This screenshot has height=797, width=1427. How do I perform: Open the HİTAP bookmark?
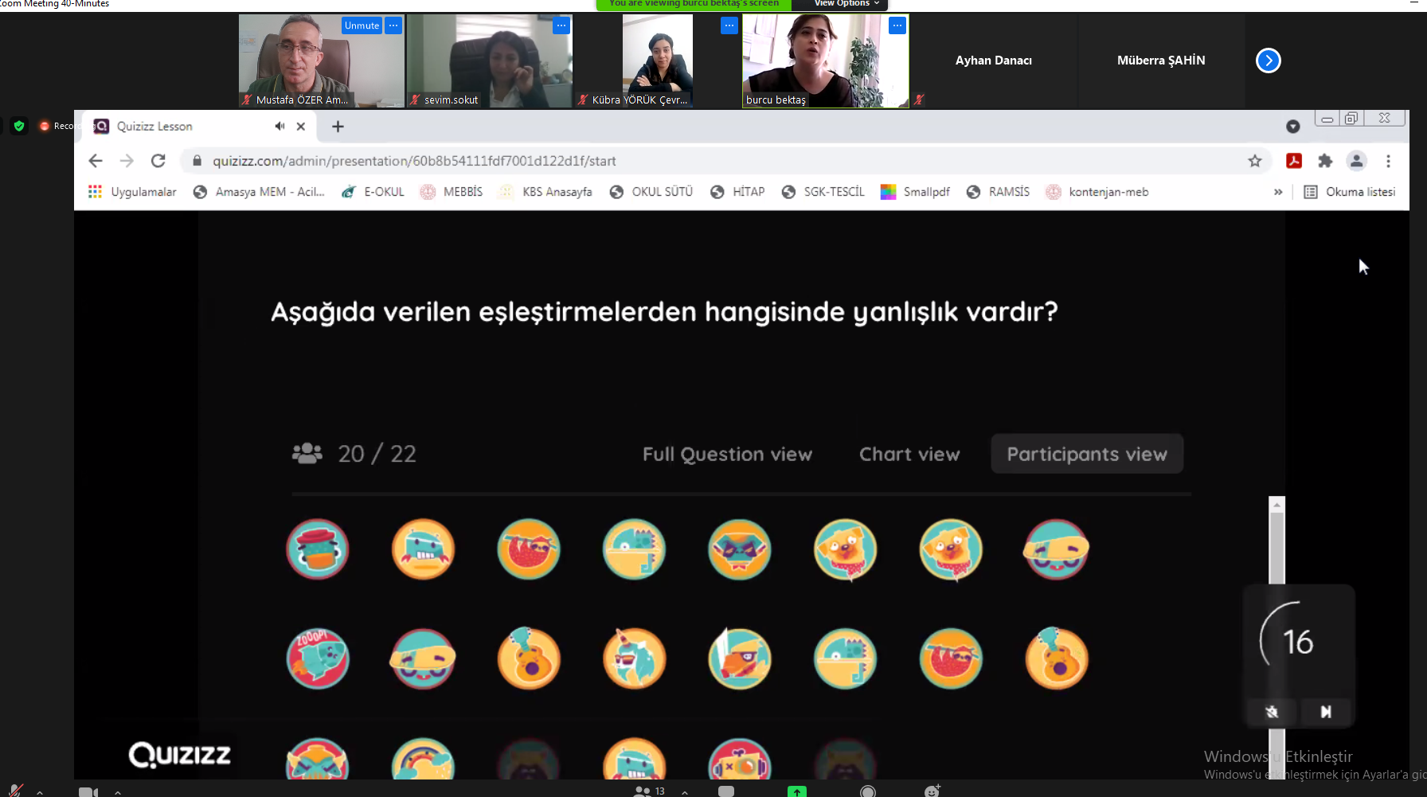737,192
